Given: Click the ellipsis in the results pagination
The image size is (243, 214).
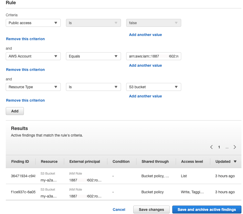Looking at the screenshot, I should coord(227,147).
